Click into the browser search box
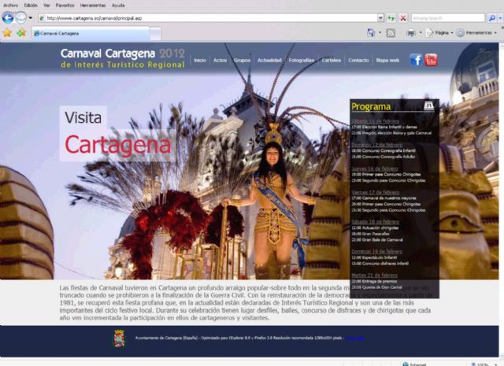 pos(443,17)
